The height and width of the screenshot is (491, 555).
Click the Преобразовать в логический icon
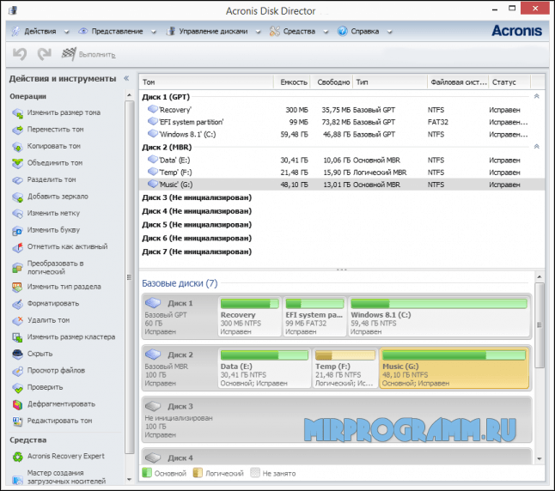point(17,268)
